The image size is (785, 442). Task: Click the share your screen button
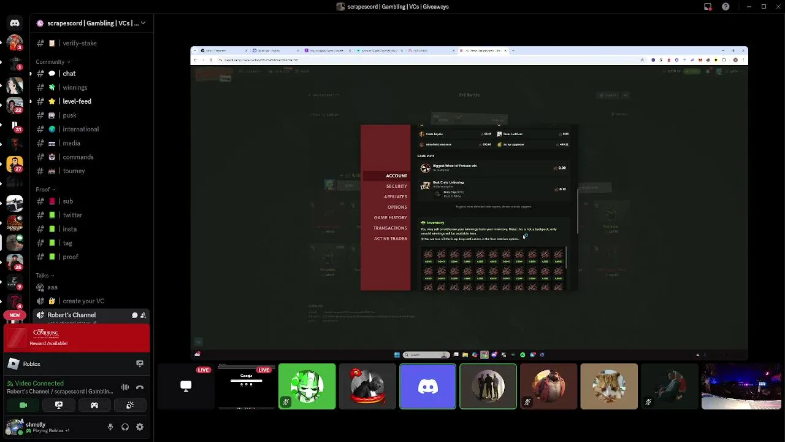[59, 405]
